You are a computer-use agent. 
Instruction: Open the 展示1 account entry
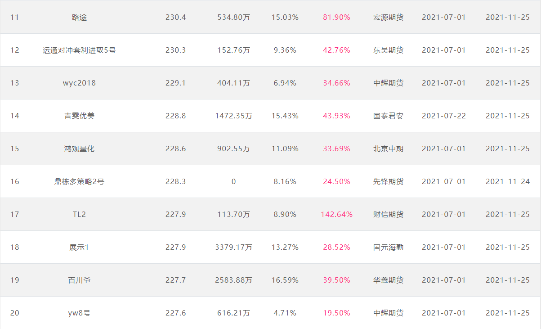click(79, 248)
